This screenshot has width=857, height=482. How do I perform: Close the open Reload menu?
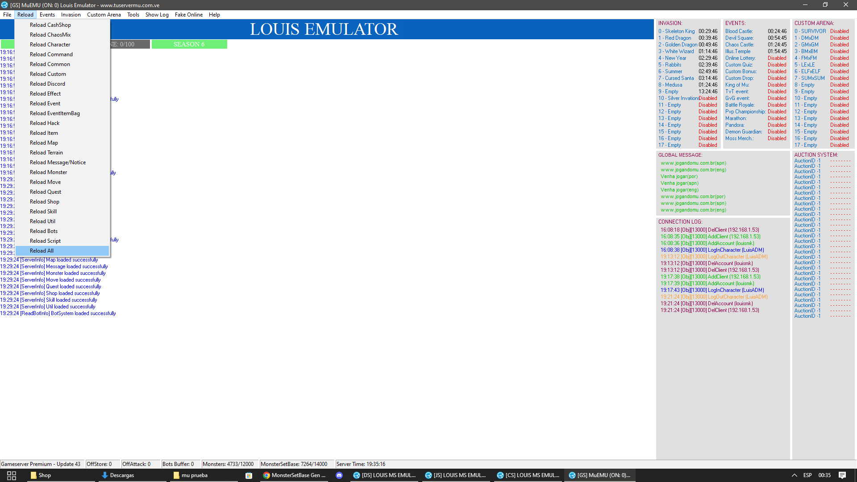click(25, 15)
